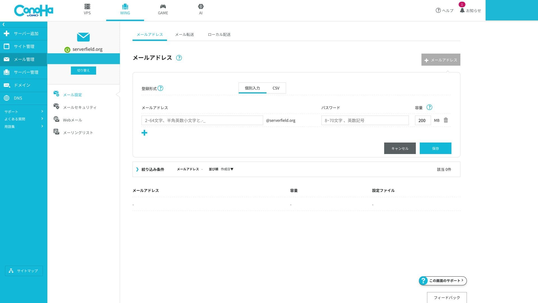
Task: Click the キャンセル button
Action: pos(400,148)
